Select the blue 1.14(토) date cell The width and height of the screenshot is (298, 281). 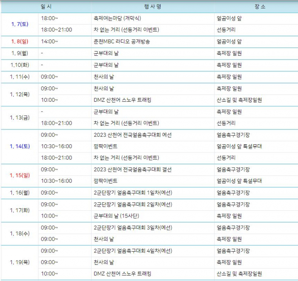click(20, 146)
